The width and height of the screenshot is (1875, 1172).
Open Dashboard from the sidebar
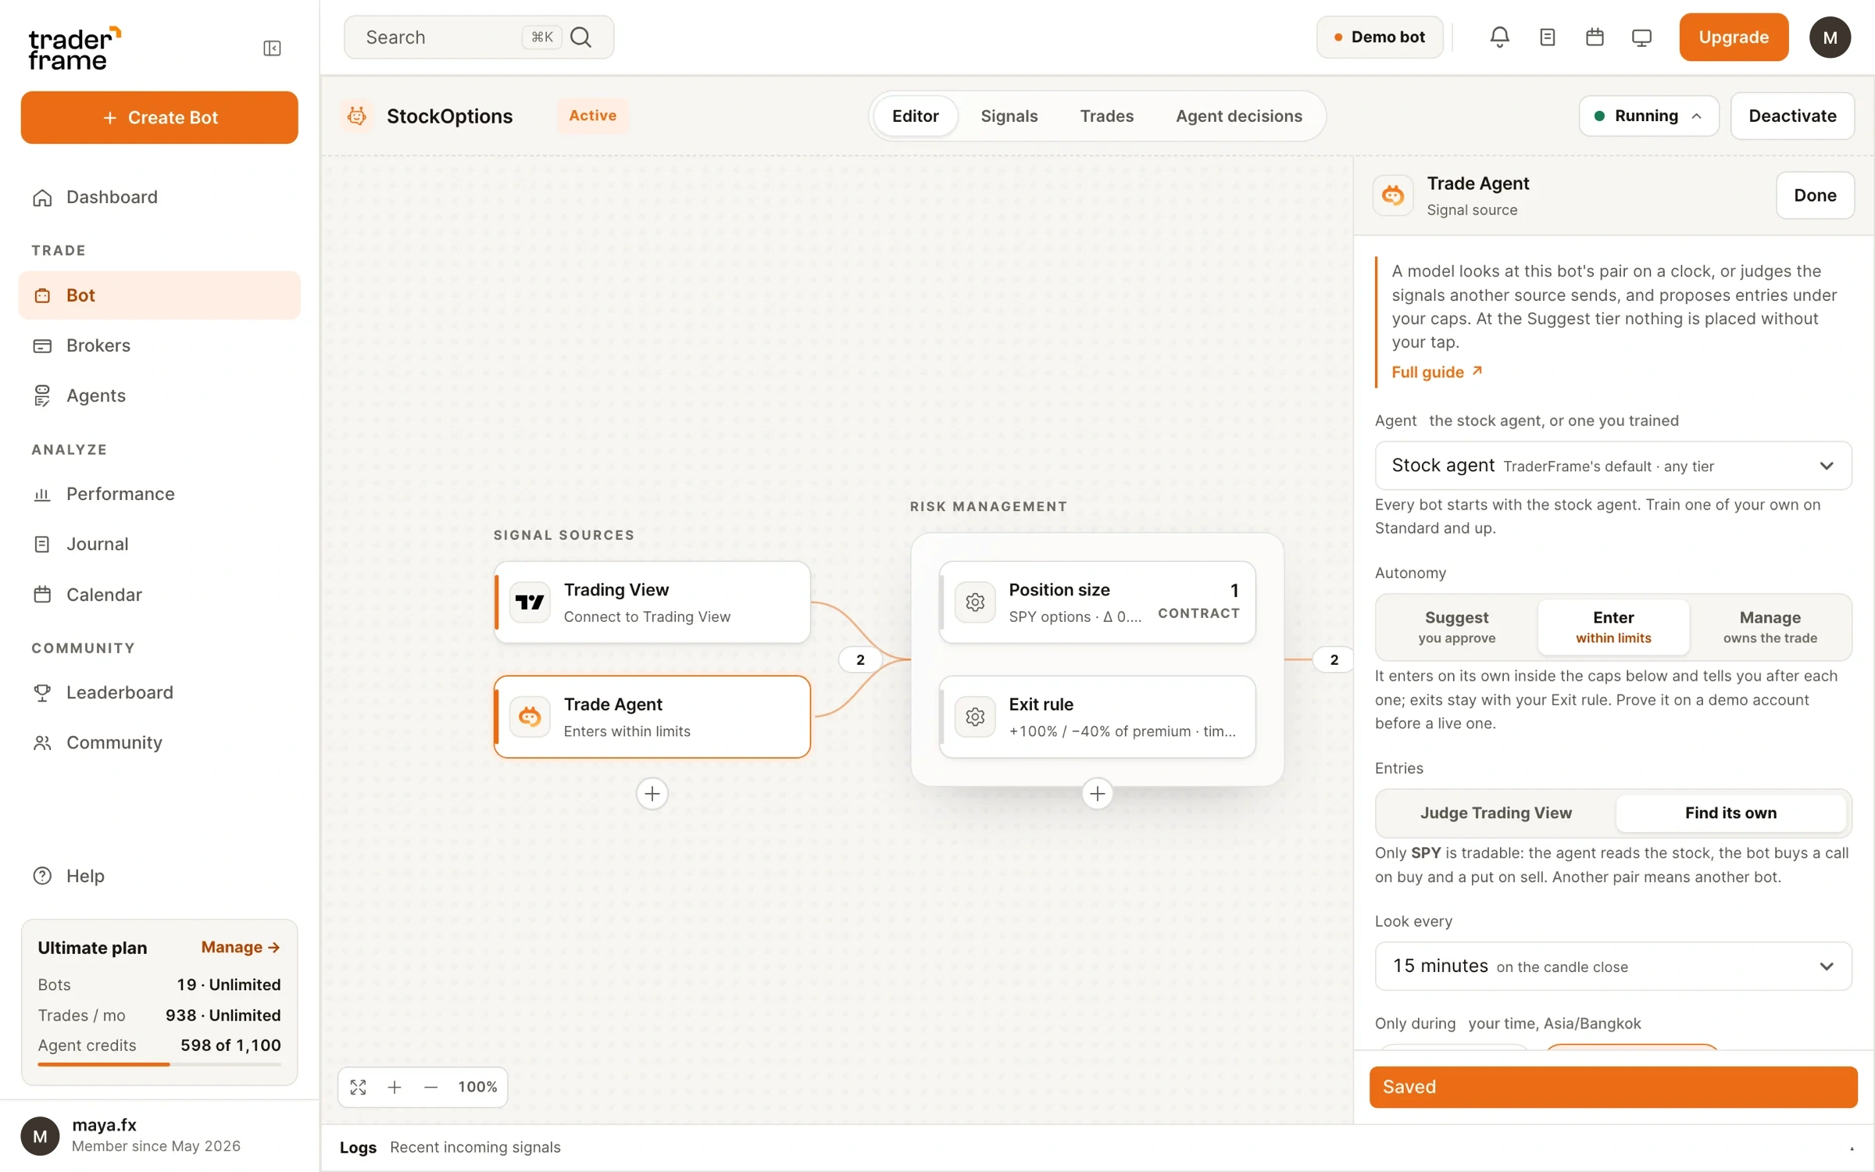click(x=159, y=197)
